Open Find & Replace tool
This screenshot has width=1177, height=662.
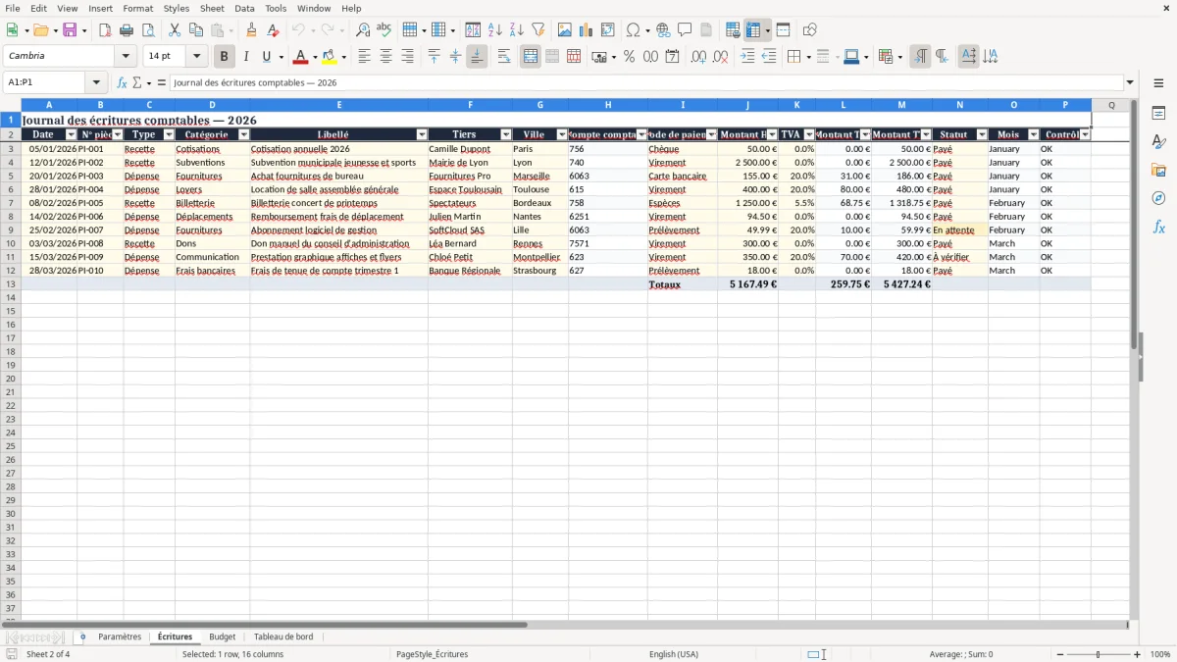(x=363, y=30)
